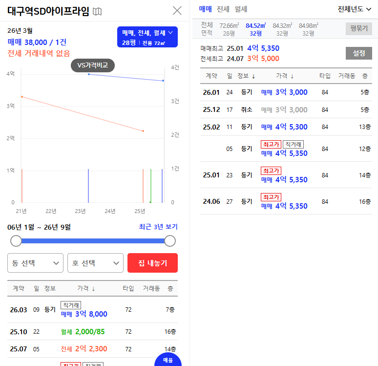The width and height of the screenshot is (378, 366).
Task: Click the 매매최고 4억 5,350 value
Action: coord(263,48)
